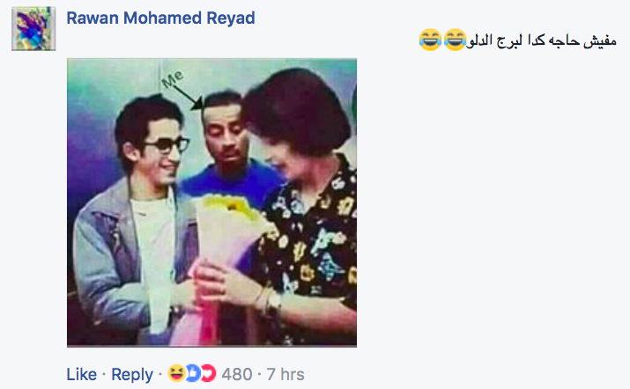Select the Arabic comment text
Image resolution: width=630 pixels, height=389 pixels.
tap(541, 40)
